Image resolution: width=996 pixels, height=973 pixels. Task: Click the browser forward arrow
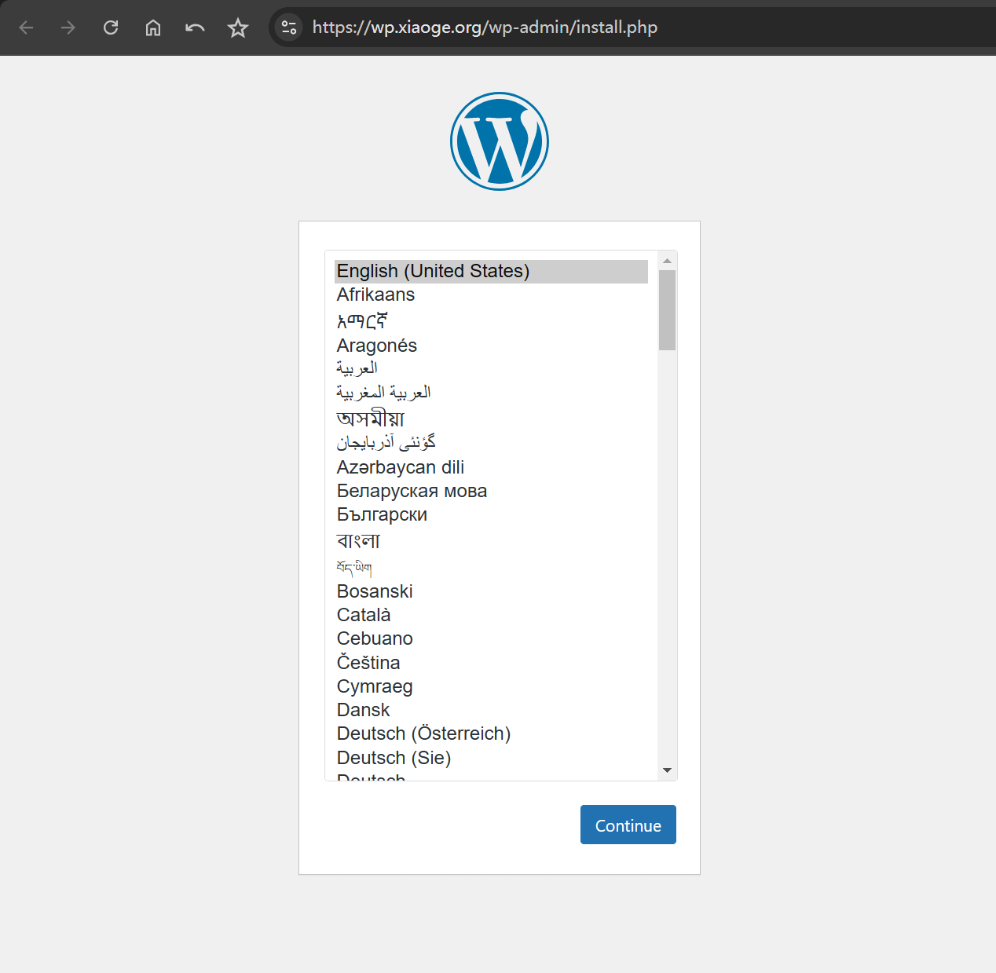tap(68, 27)
